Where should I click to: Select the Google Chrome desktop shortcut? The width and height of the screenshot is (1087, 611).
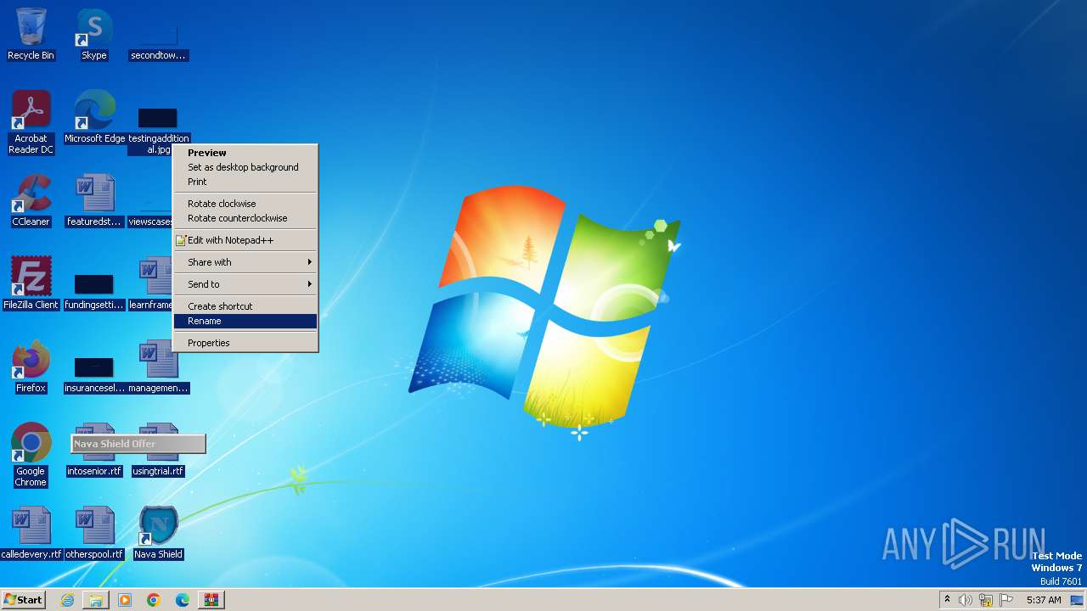pyautogui.click(x=31, y=455)
